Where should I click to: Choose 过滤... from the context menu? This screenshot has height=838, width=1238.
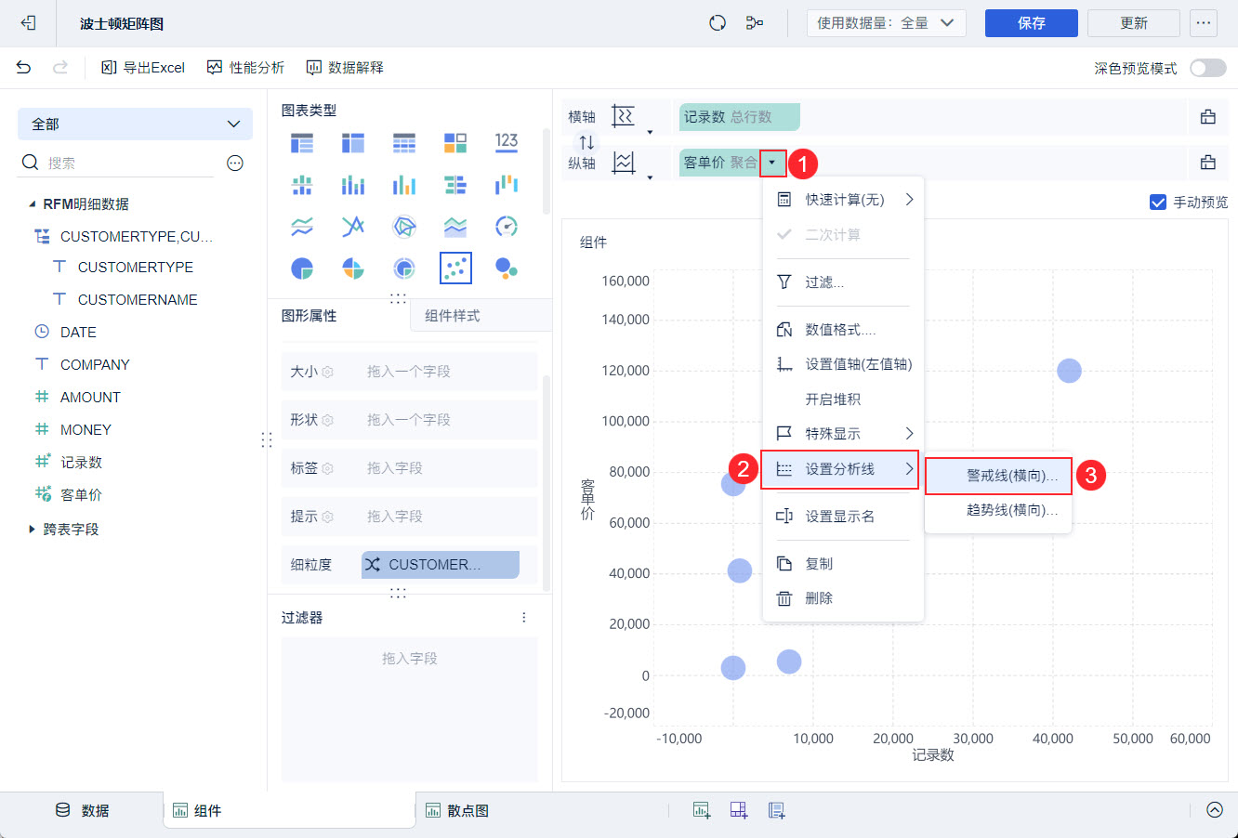pos(843,282)
